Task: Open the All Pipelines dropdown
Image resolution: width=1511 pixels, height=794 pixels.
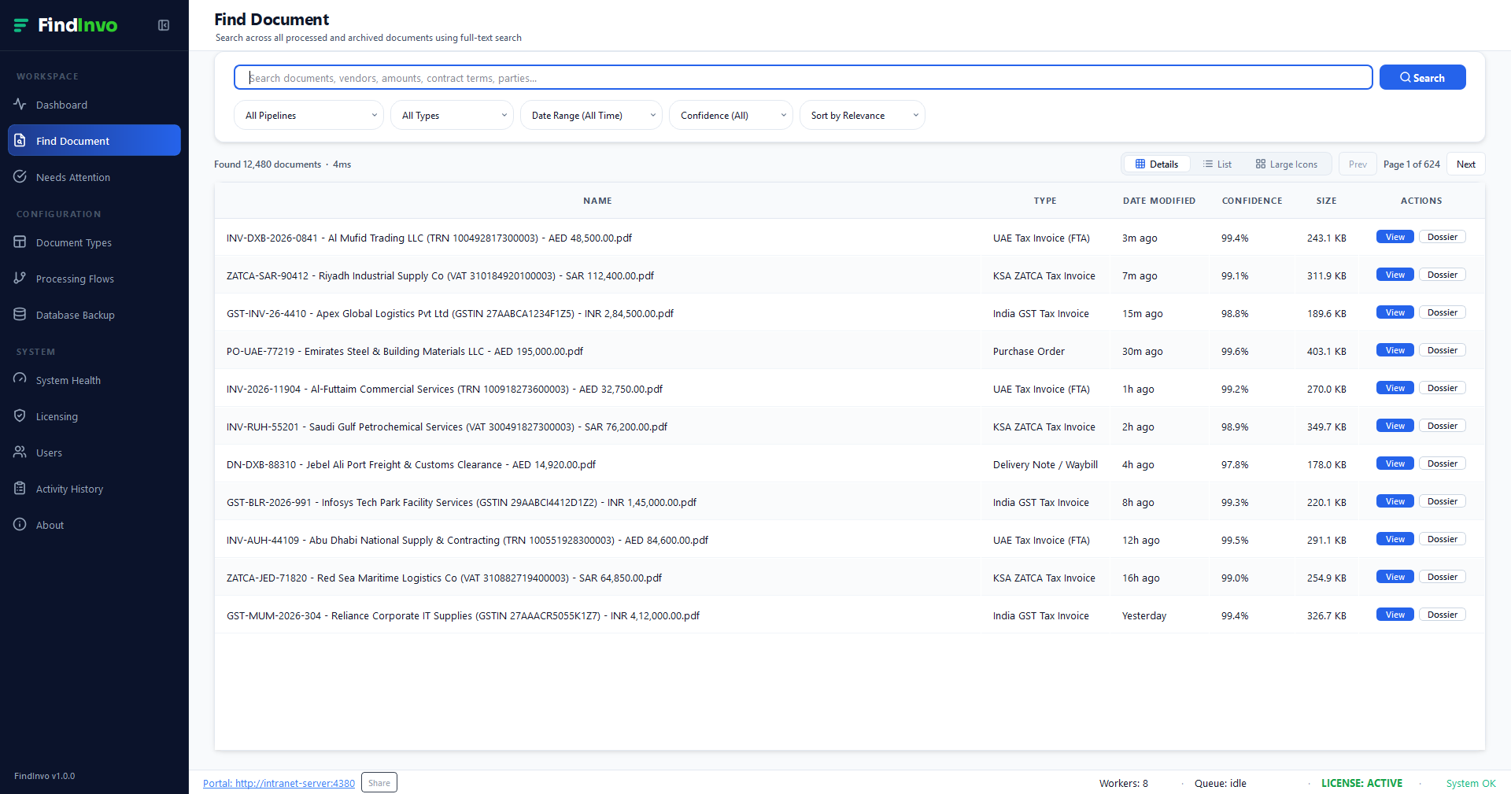Action: (x=308, y=115)
